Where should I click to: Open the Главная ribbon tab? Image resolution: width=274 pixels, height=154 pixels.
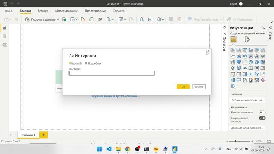25,11
